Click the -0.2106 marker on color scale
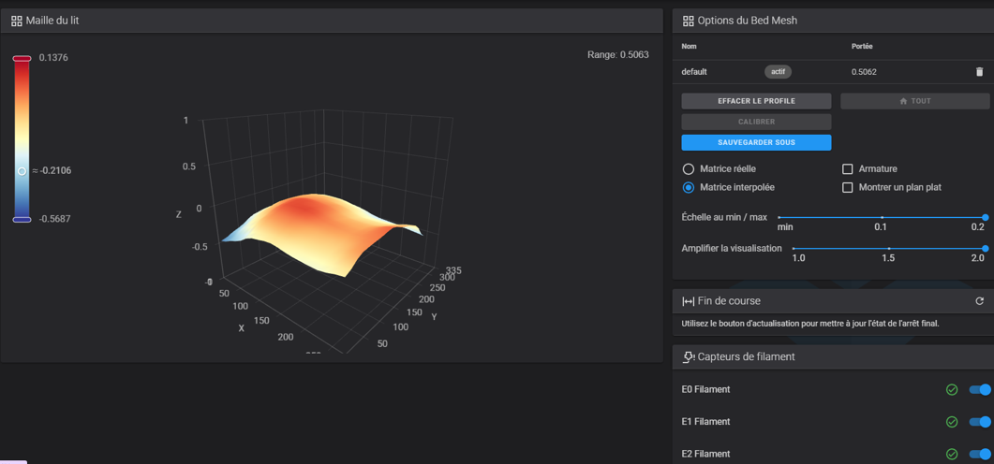This screenshot has height=464, width=994. tap(22, 171)
